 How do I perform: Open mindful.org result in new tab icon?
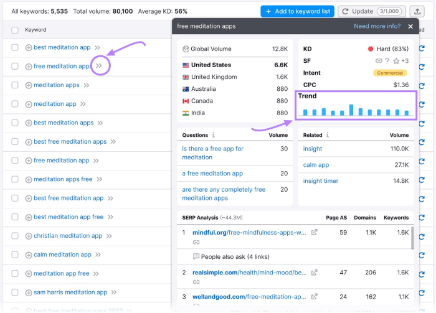pyautogui.click(x=314, y=232)
